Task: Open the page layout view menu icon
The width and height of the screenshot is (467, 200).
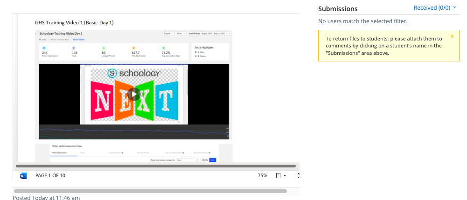Action: (279, 176)
